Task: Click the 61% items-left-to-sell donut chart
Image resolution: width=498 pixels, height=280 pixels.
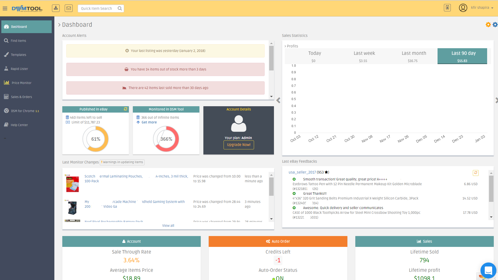Action: (x=95, y=139)
